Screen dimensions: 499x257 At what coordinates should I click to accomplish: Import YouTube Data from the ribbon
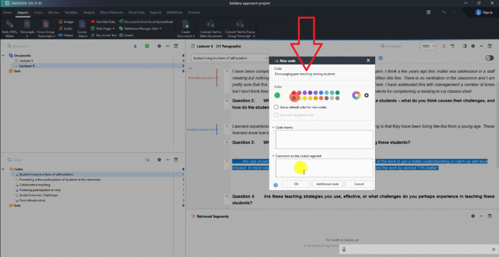click(x=103, y=22)
